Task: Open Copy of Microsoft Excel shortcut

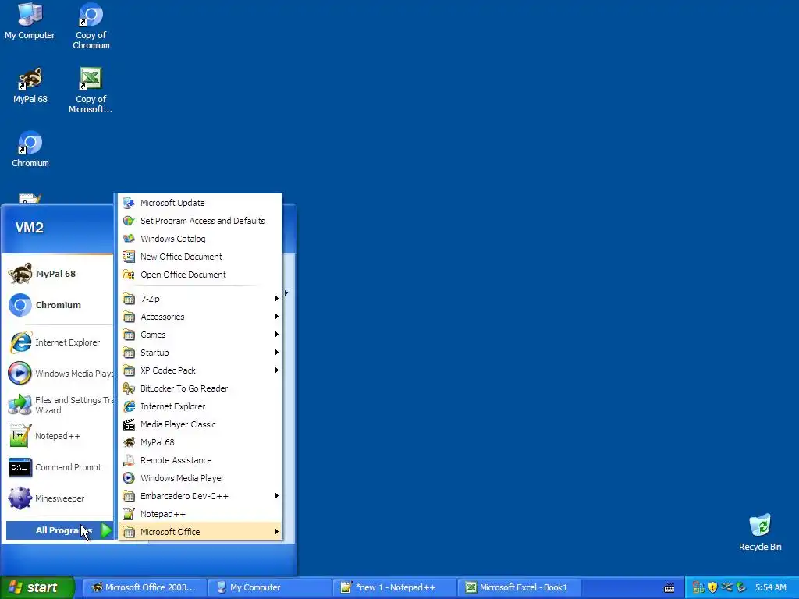Action: 91,90
